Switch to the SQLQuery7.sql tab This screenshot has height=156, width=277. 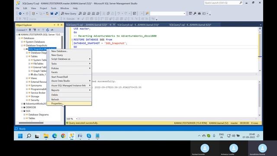tap(190, 25)
